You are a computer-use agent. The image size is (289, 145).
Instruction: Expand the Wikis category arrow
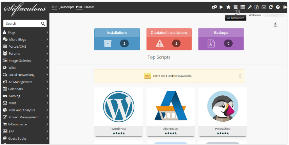(47, 68)
